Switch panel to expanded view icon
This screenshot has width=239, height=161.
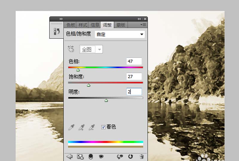[80, 157]
